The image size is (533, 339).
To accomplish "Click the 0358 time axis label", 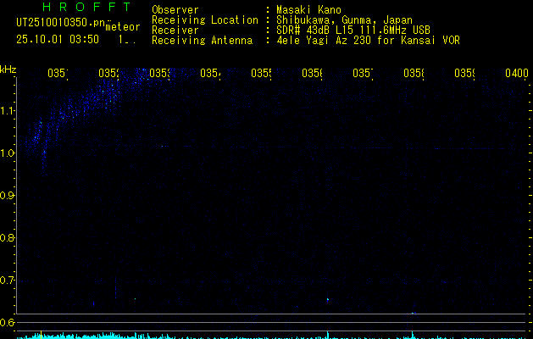I will (414, 73).
